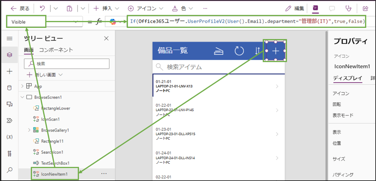Open the app checker stethoscope icon
Image resolution: width=376 pixels, height=181 pixels.
point(348,8)
